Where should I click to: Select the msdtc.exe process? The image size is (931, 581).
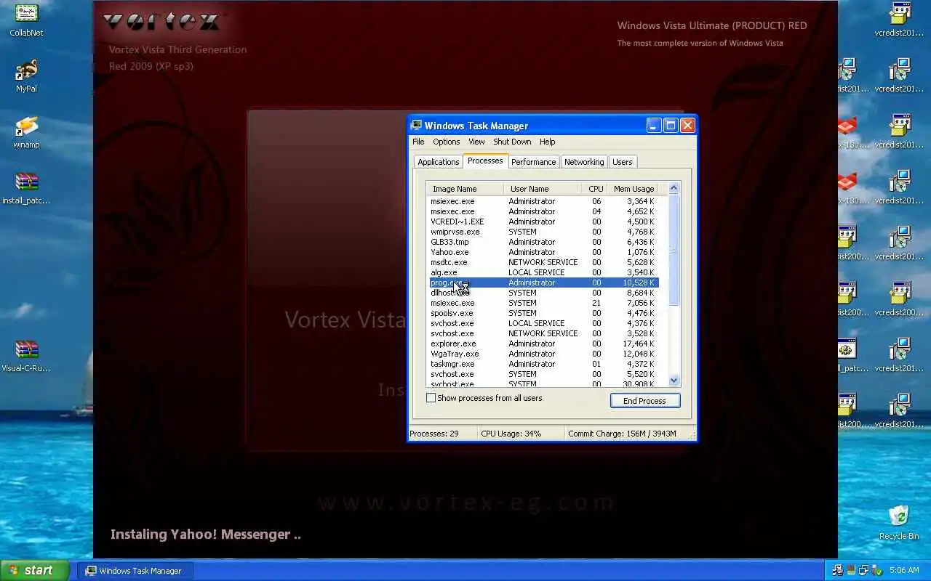point(543,262)
